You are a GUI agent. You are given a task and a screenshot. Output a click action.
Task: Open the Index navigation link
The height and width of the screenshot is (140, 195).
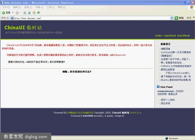pos(158,35)
